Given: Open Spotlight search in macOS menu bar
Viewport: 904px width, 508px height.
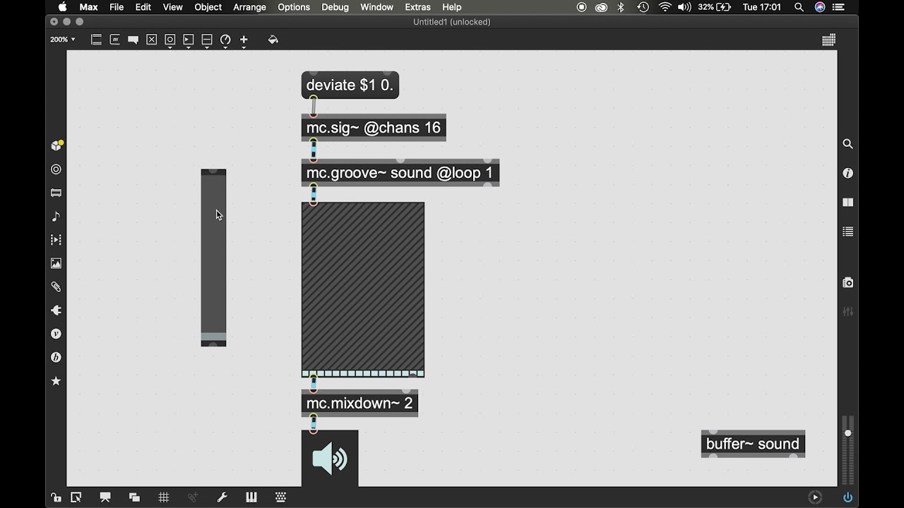Looking at the screenshot, I should [799, 7].
